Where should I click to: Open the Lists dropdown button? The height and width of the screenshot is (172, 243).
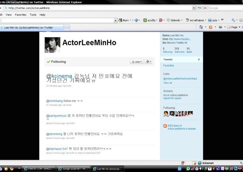pyautogui.click(x=137, y=62)
